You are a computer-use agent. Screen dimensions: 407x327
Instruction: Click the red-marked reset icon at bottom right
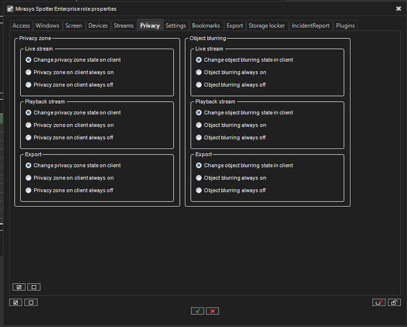pyautogui.click(x=379, y=303)
